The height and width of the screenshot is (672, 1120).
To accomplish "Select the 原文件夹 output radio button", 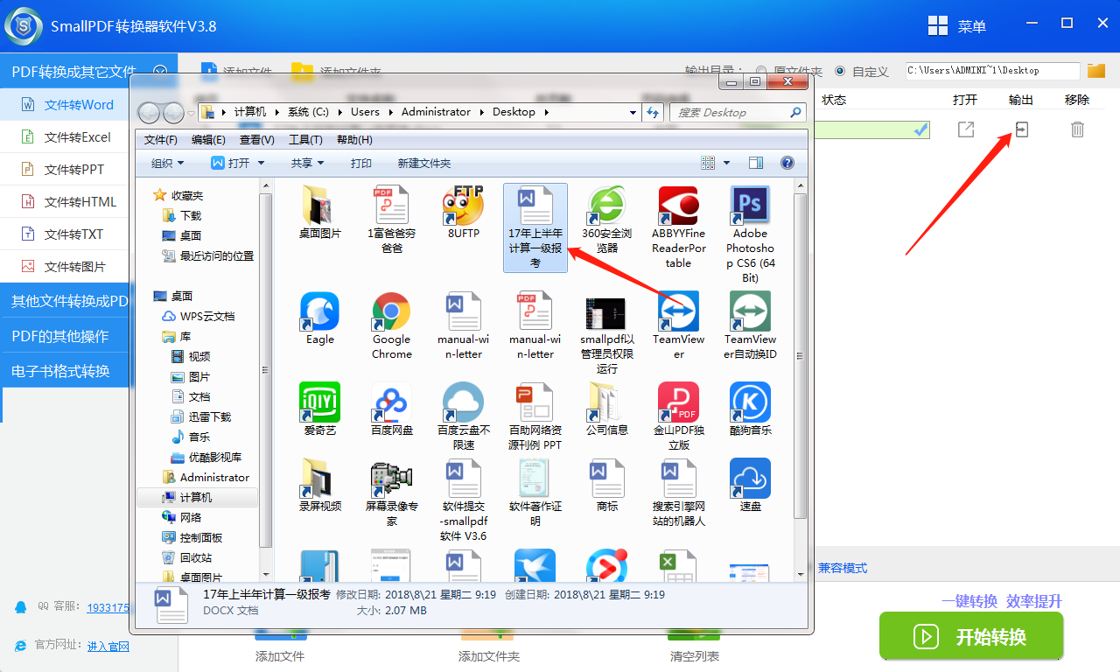I will click(x=761, y=71).
